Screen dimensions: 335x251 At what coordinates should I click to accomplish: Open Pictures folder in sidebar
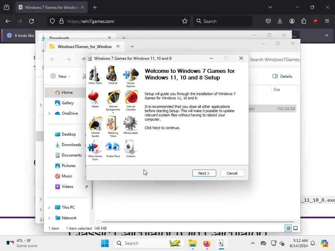(x=65, y=166)
